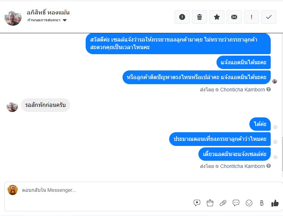Open the emoji picker smiley icon
283x216 pixels.
(x=249, y=203)
